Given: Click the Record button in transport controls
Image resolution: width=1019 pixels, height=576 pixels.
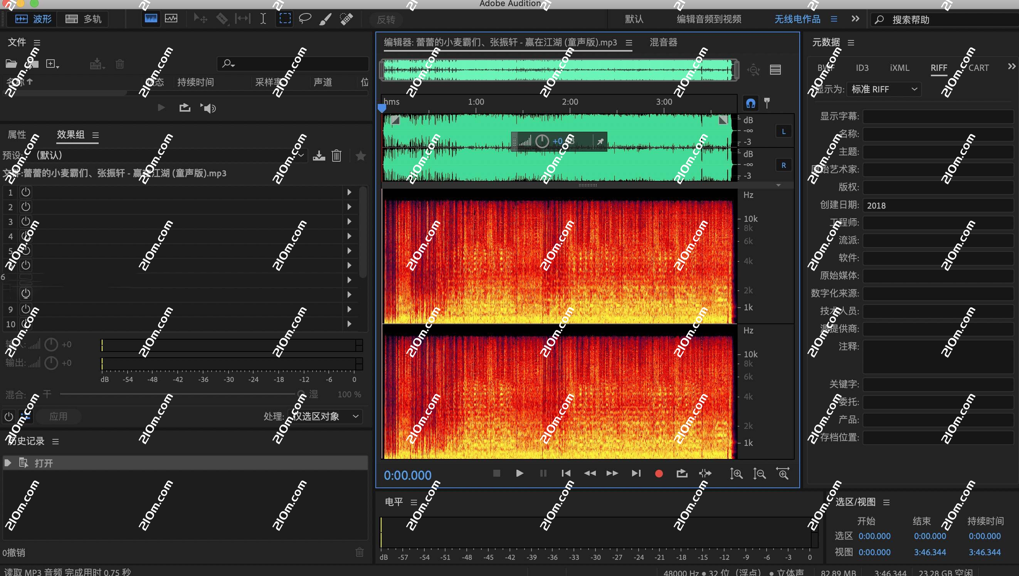Looking at the screenshot, I should [x=659, y=473].
